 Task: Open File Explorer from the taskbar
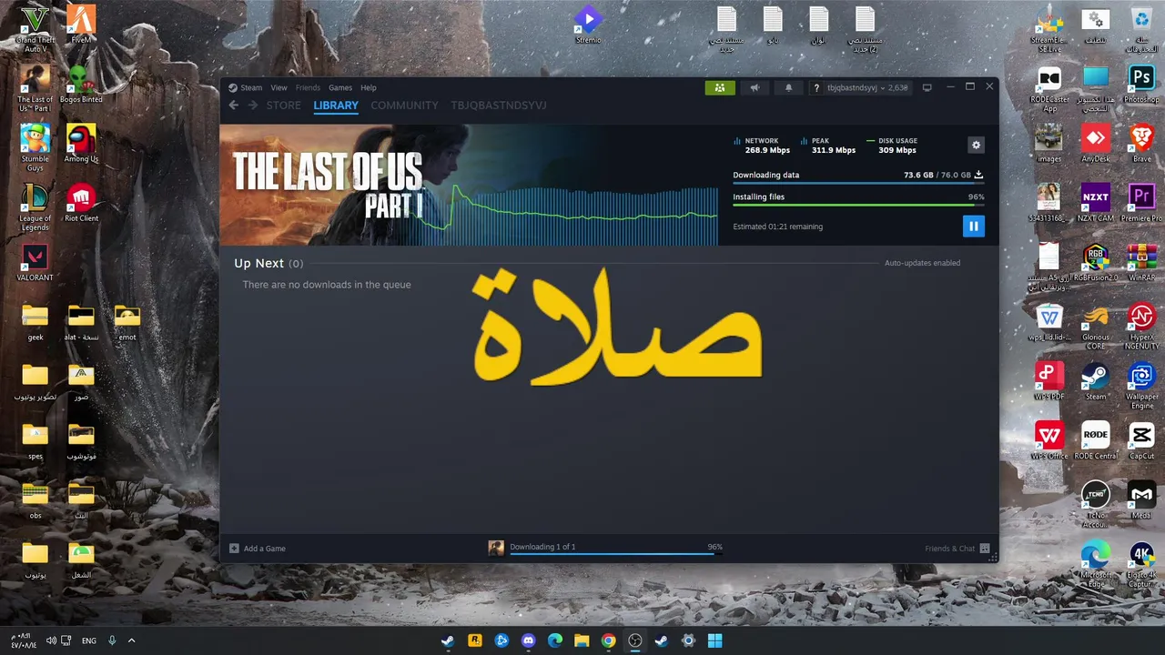click(582, 640)
